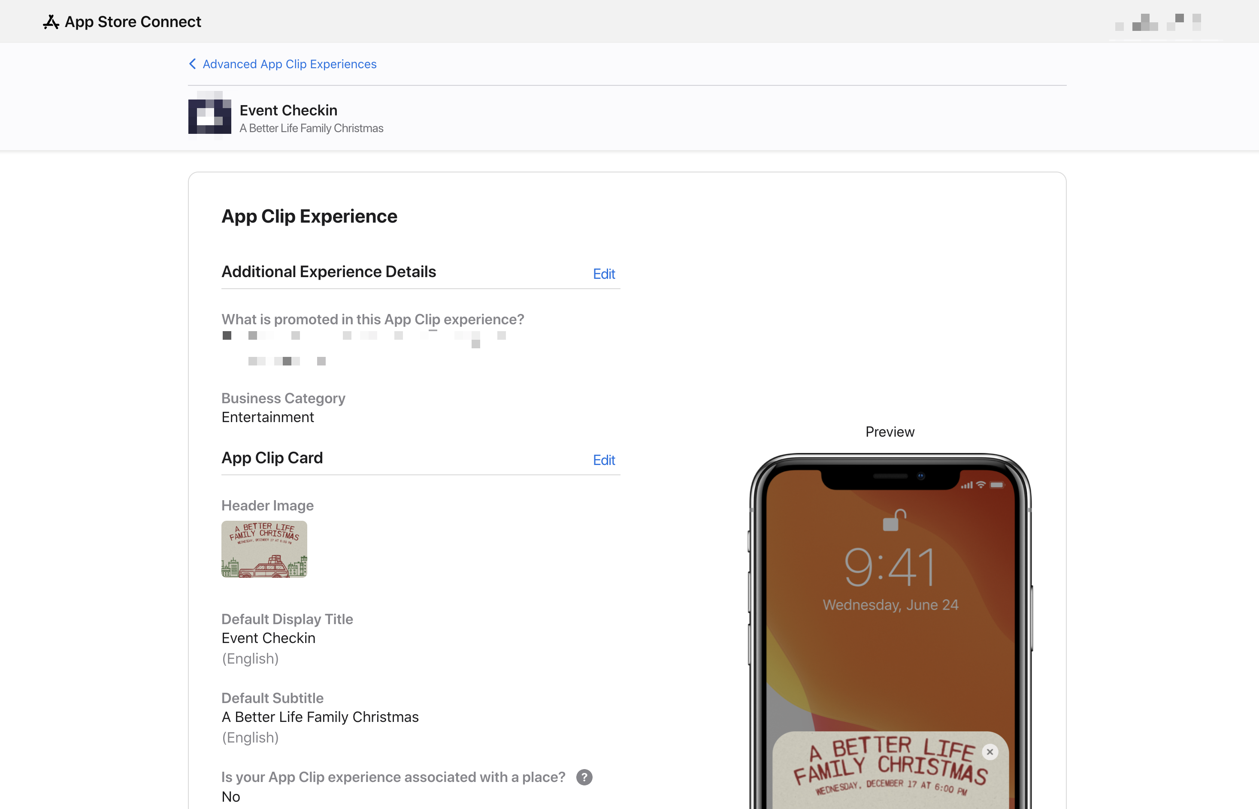
Task: Click help icon beside place association question
Action: (x=584, y=777)
